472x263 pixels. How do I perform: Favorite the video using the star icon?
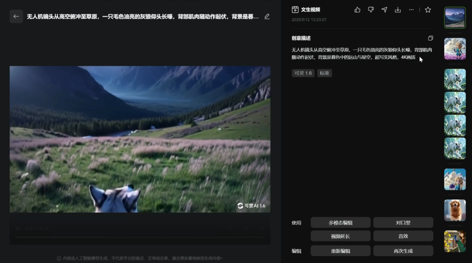click(x=428, y=9)
